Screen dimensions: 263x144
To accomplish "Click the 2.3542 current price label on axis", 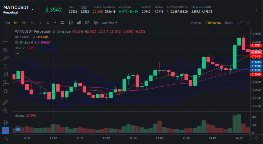I will (256, 52).
